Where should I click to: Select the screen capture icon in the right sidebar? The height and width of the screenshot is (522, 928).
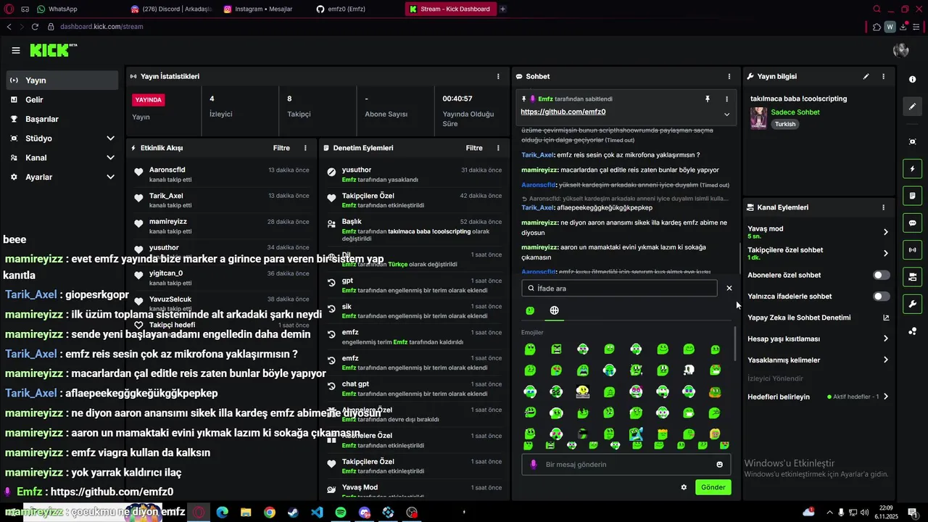pyautogui.click(x=913, y=141)
